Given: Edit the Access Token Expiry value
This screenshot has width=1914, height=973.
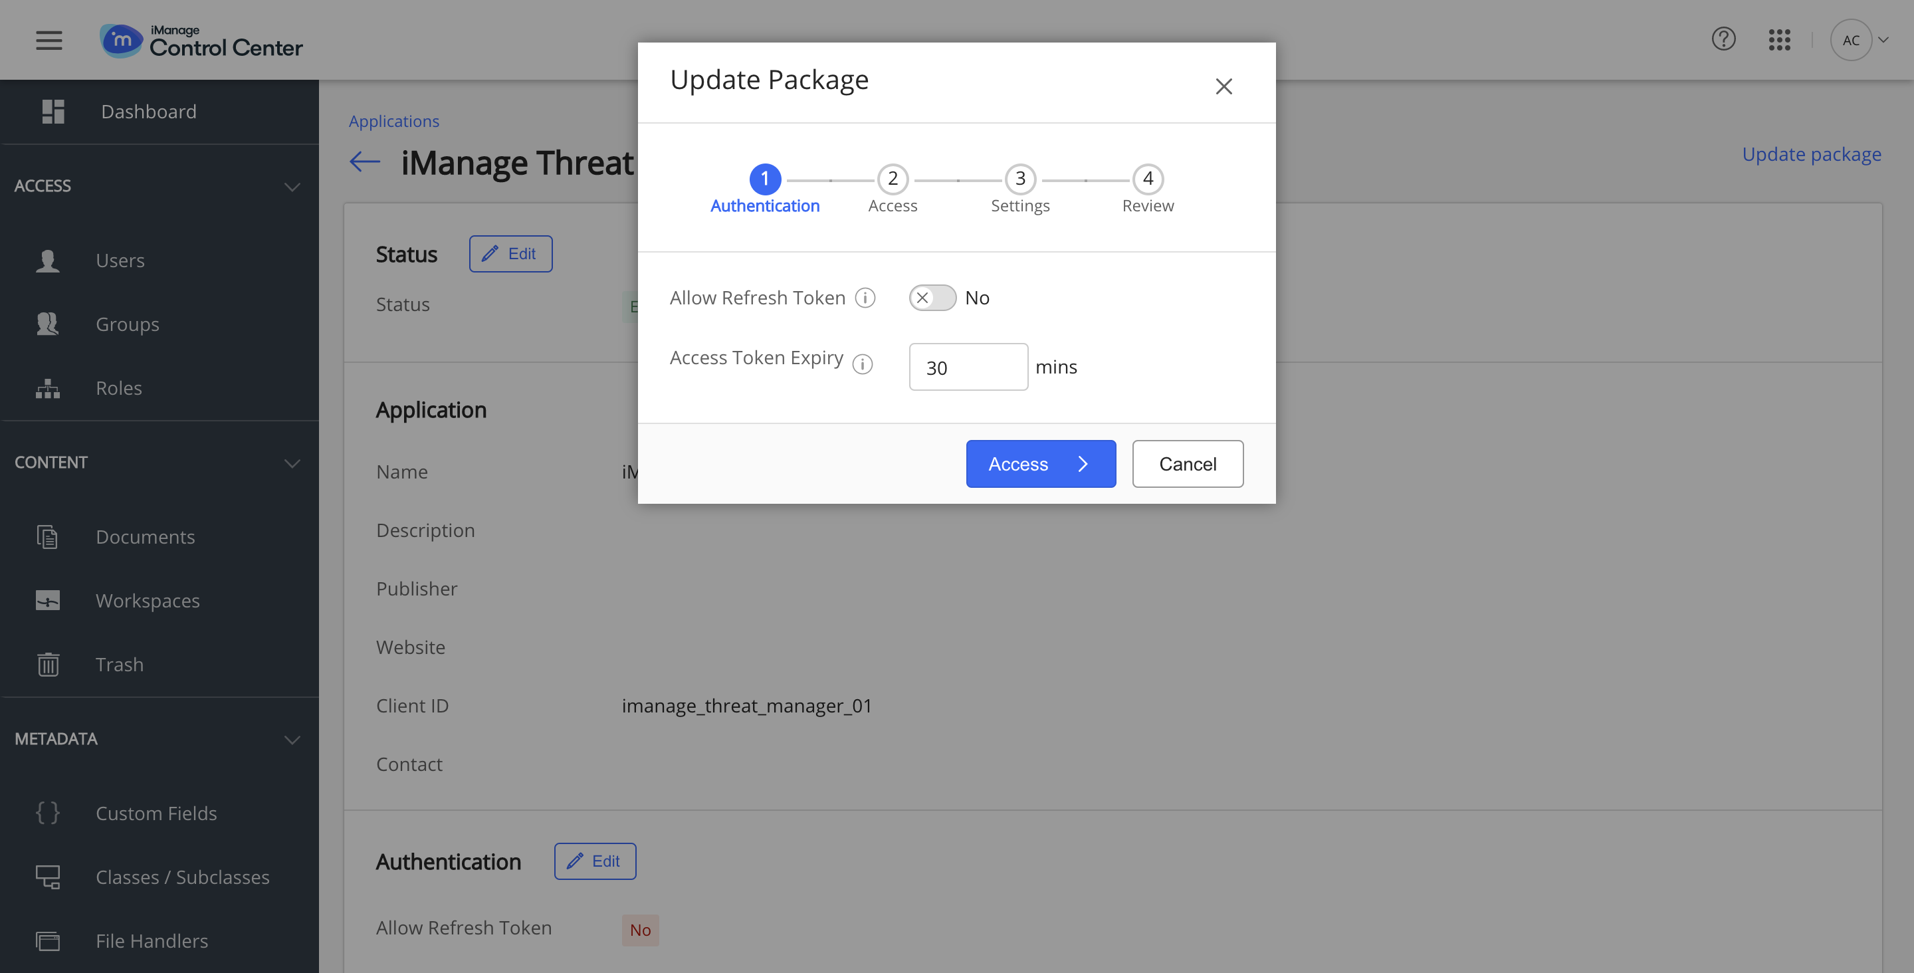Looking at the screenshot, I should pos(968,366).
